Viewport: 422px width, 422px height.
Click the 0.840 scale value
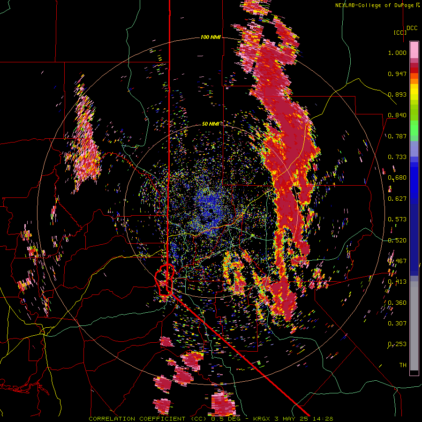pos(397,115)
